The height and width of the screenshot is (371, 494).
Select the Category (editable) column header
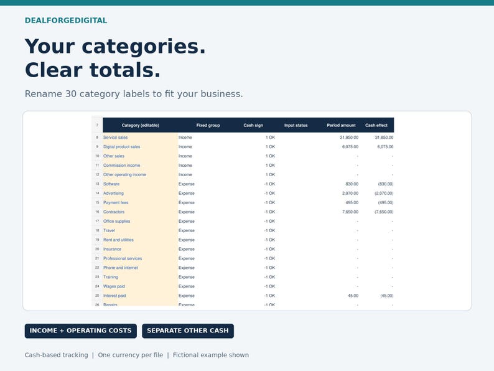(140, 125)
